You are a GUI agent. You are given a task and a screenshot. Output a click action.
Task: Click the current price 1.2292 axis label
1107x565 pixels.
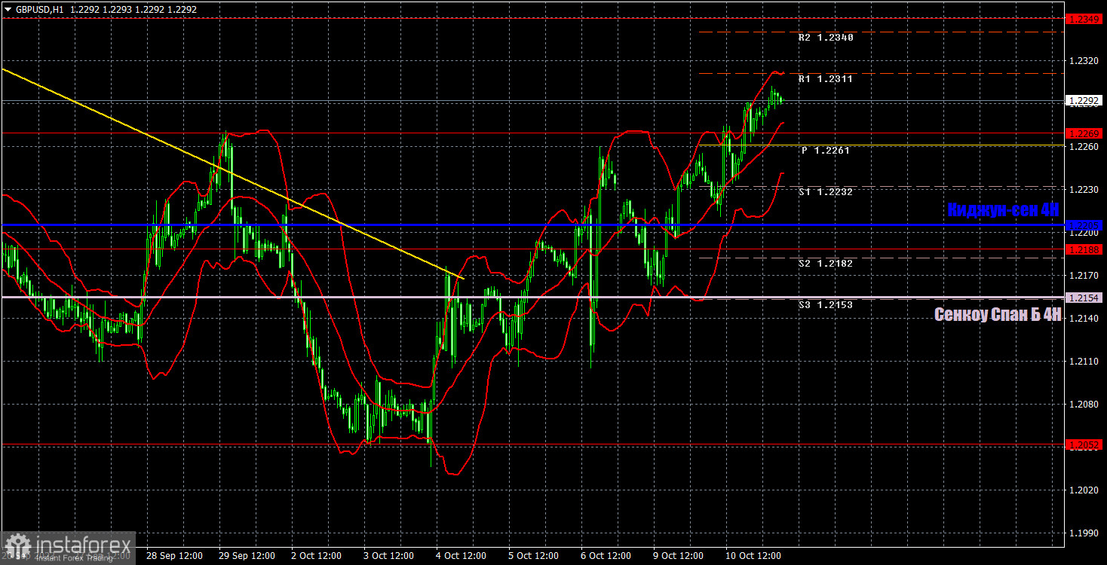pyautogui.click(x=1084, y=99)
